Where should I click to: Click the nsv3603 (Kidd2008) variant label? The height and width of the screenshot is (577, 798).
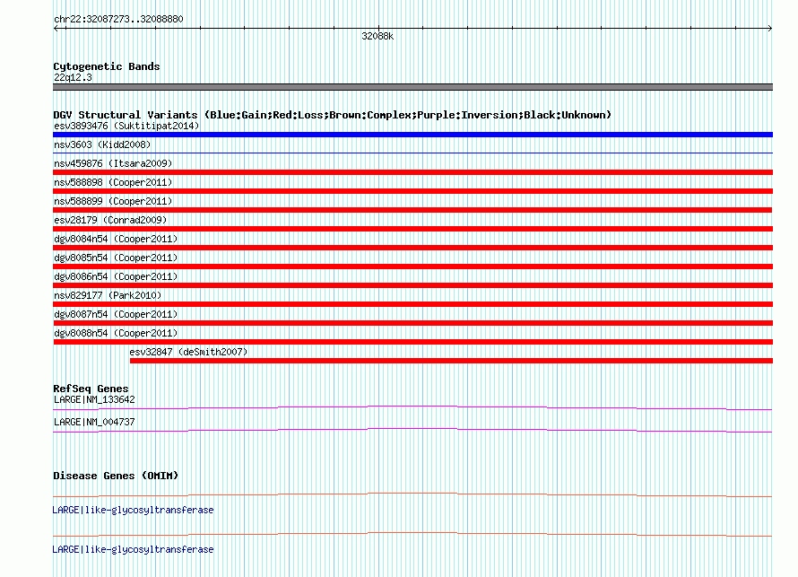coord(102,144)
